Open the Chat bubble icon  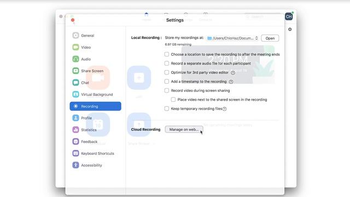coord(75,83)
